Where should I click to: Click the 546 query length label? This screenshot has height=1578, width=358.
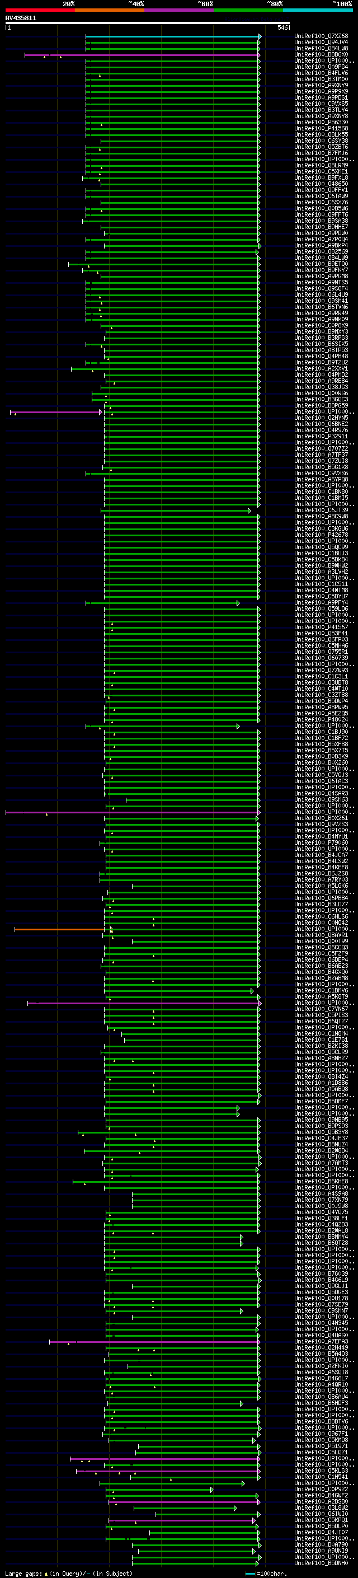pyautogui.click(x=282, y=27)
